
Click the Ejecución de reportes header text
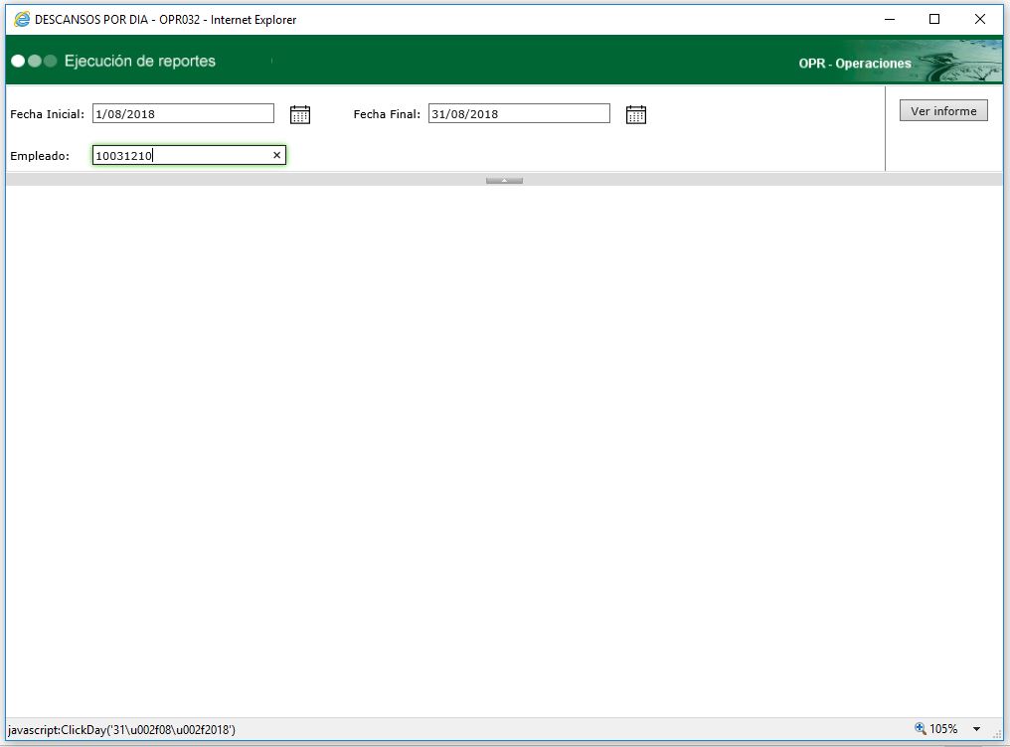point(140,62)
